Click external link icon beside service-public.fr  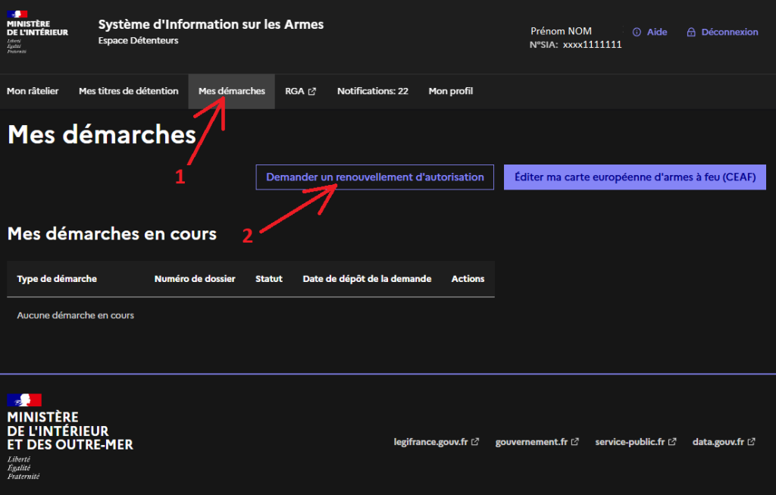pyautogui.click(x=672, y=442)
